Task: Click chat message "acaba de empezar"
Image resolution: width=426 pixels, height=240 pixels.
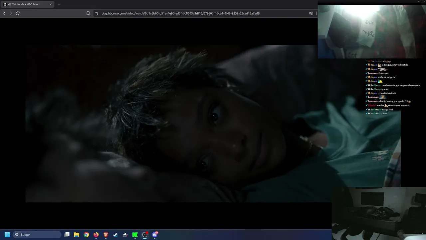Action: tap(386, 77)
